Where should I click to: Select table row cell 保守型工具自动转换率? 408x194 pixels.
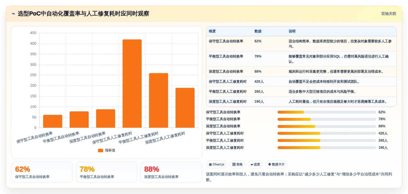226,41
